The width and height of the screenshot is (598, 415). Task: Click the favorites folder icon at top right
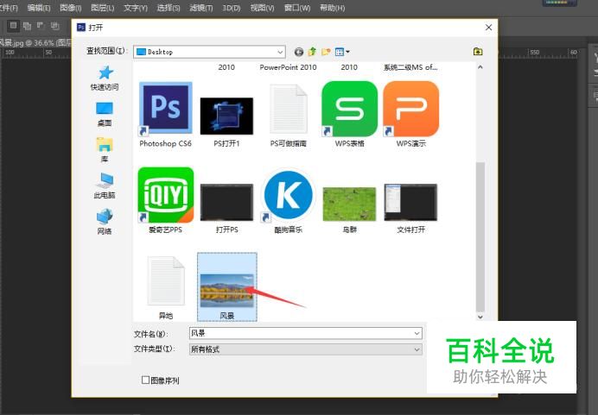[478, 52]
